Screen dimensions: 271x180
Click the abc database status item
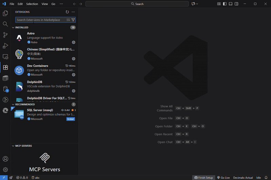(36, 178)
